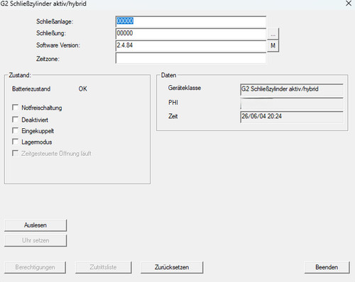The width and height of the screenshot is (355, 282).
Task: Check the Lagermodus option
Action: [15, 142]
